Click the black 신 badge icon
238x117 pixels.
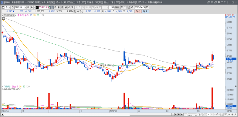pos(37,7)
